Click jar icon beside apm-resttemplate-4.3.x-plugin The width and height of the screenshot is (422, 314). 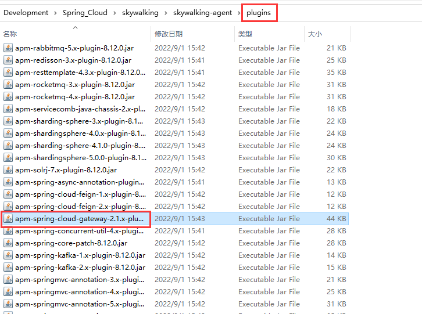(8, 73)
